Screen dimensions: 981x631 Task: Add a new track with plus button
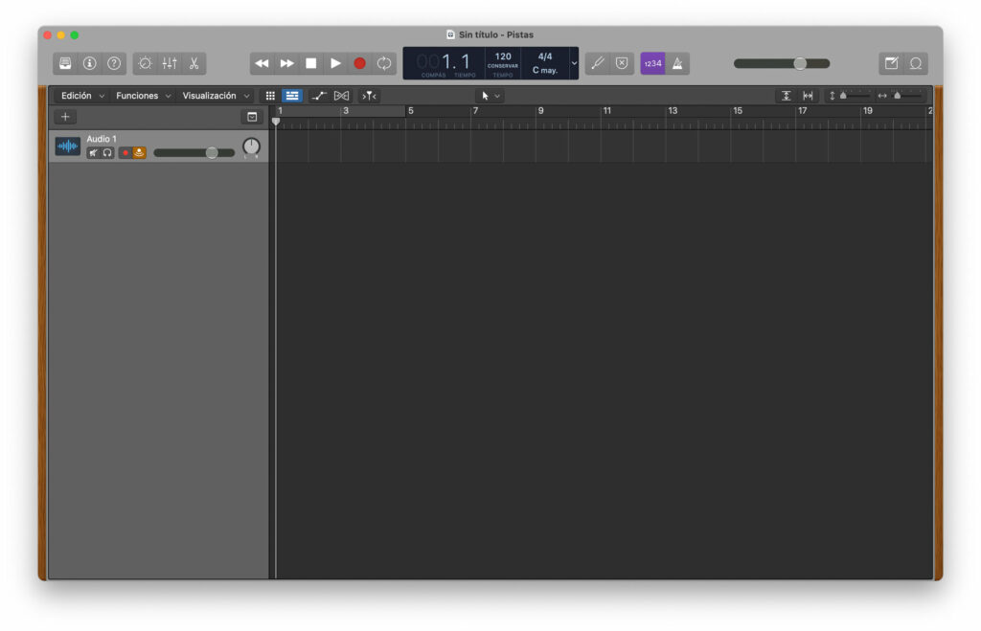coord(65,117)
